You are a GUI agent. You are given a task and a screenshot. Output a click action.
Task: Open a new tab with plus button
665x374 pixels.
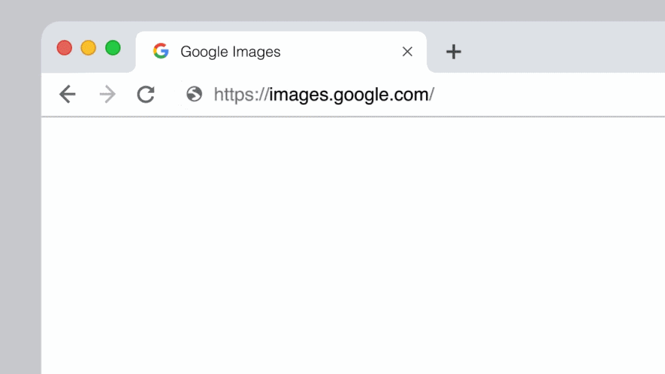pos(454,52)
